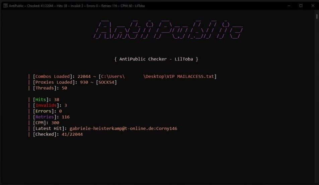Select the combos count 22044
This screenshot has height=185, width=319.
pyautogui.click(x=84, y=77)
